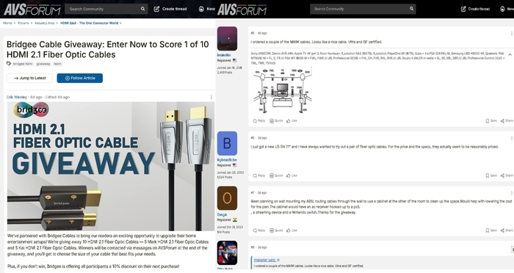The height and width of the screenshot is (273, 514).
Task: Click the search magnifier in right header
Action: pos(411,9)
